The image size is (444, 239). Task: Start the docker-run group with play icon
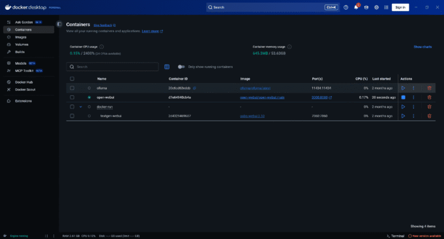(x=403, y=107)
